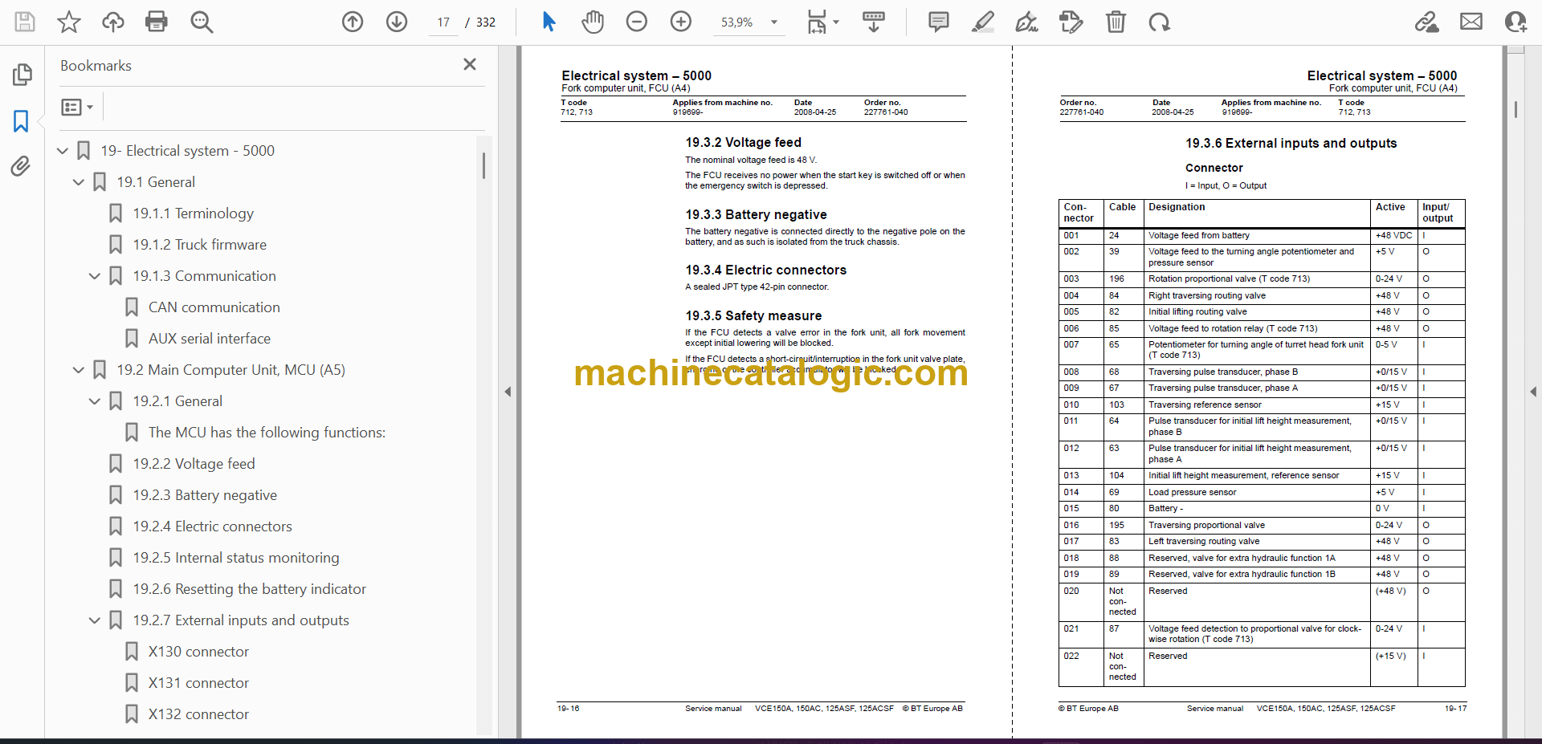Click the print icon in toolbar
Image resolution: width=1542 pixels, height=744 pixels.
(156, 22)
